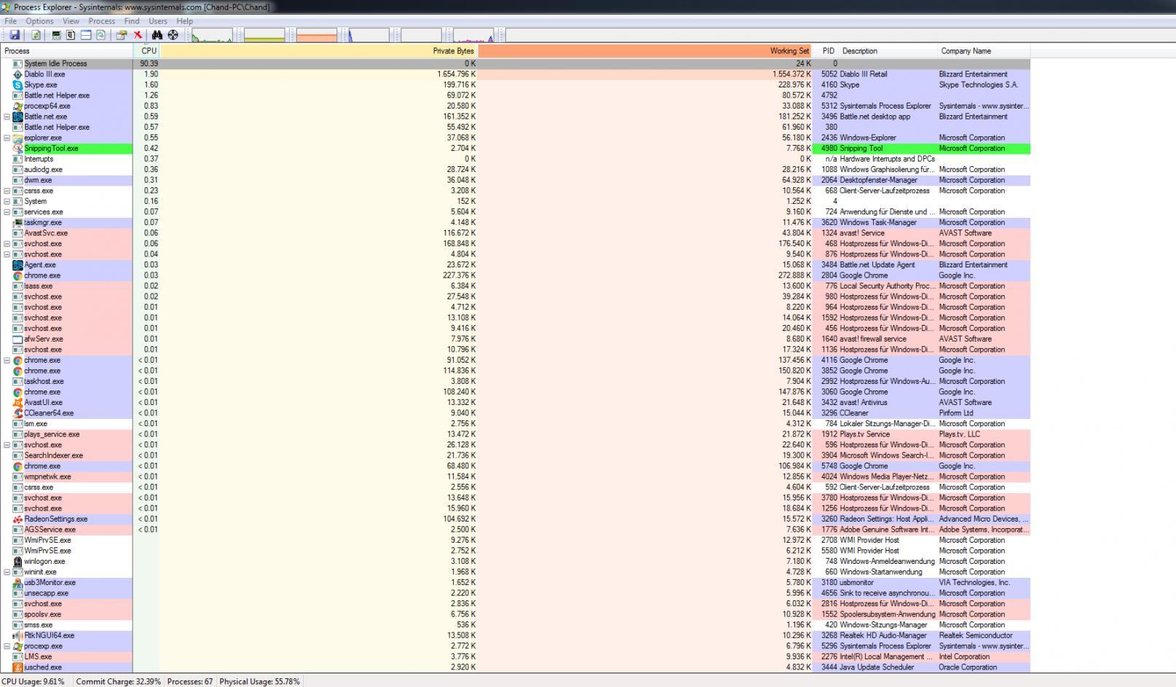Open the Find menu
This screenshot has height=687, width=1176.
(x=132, y=21)
